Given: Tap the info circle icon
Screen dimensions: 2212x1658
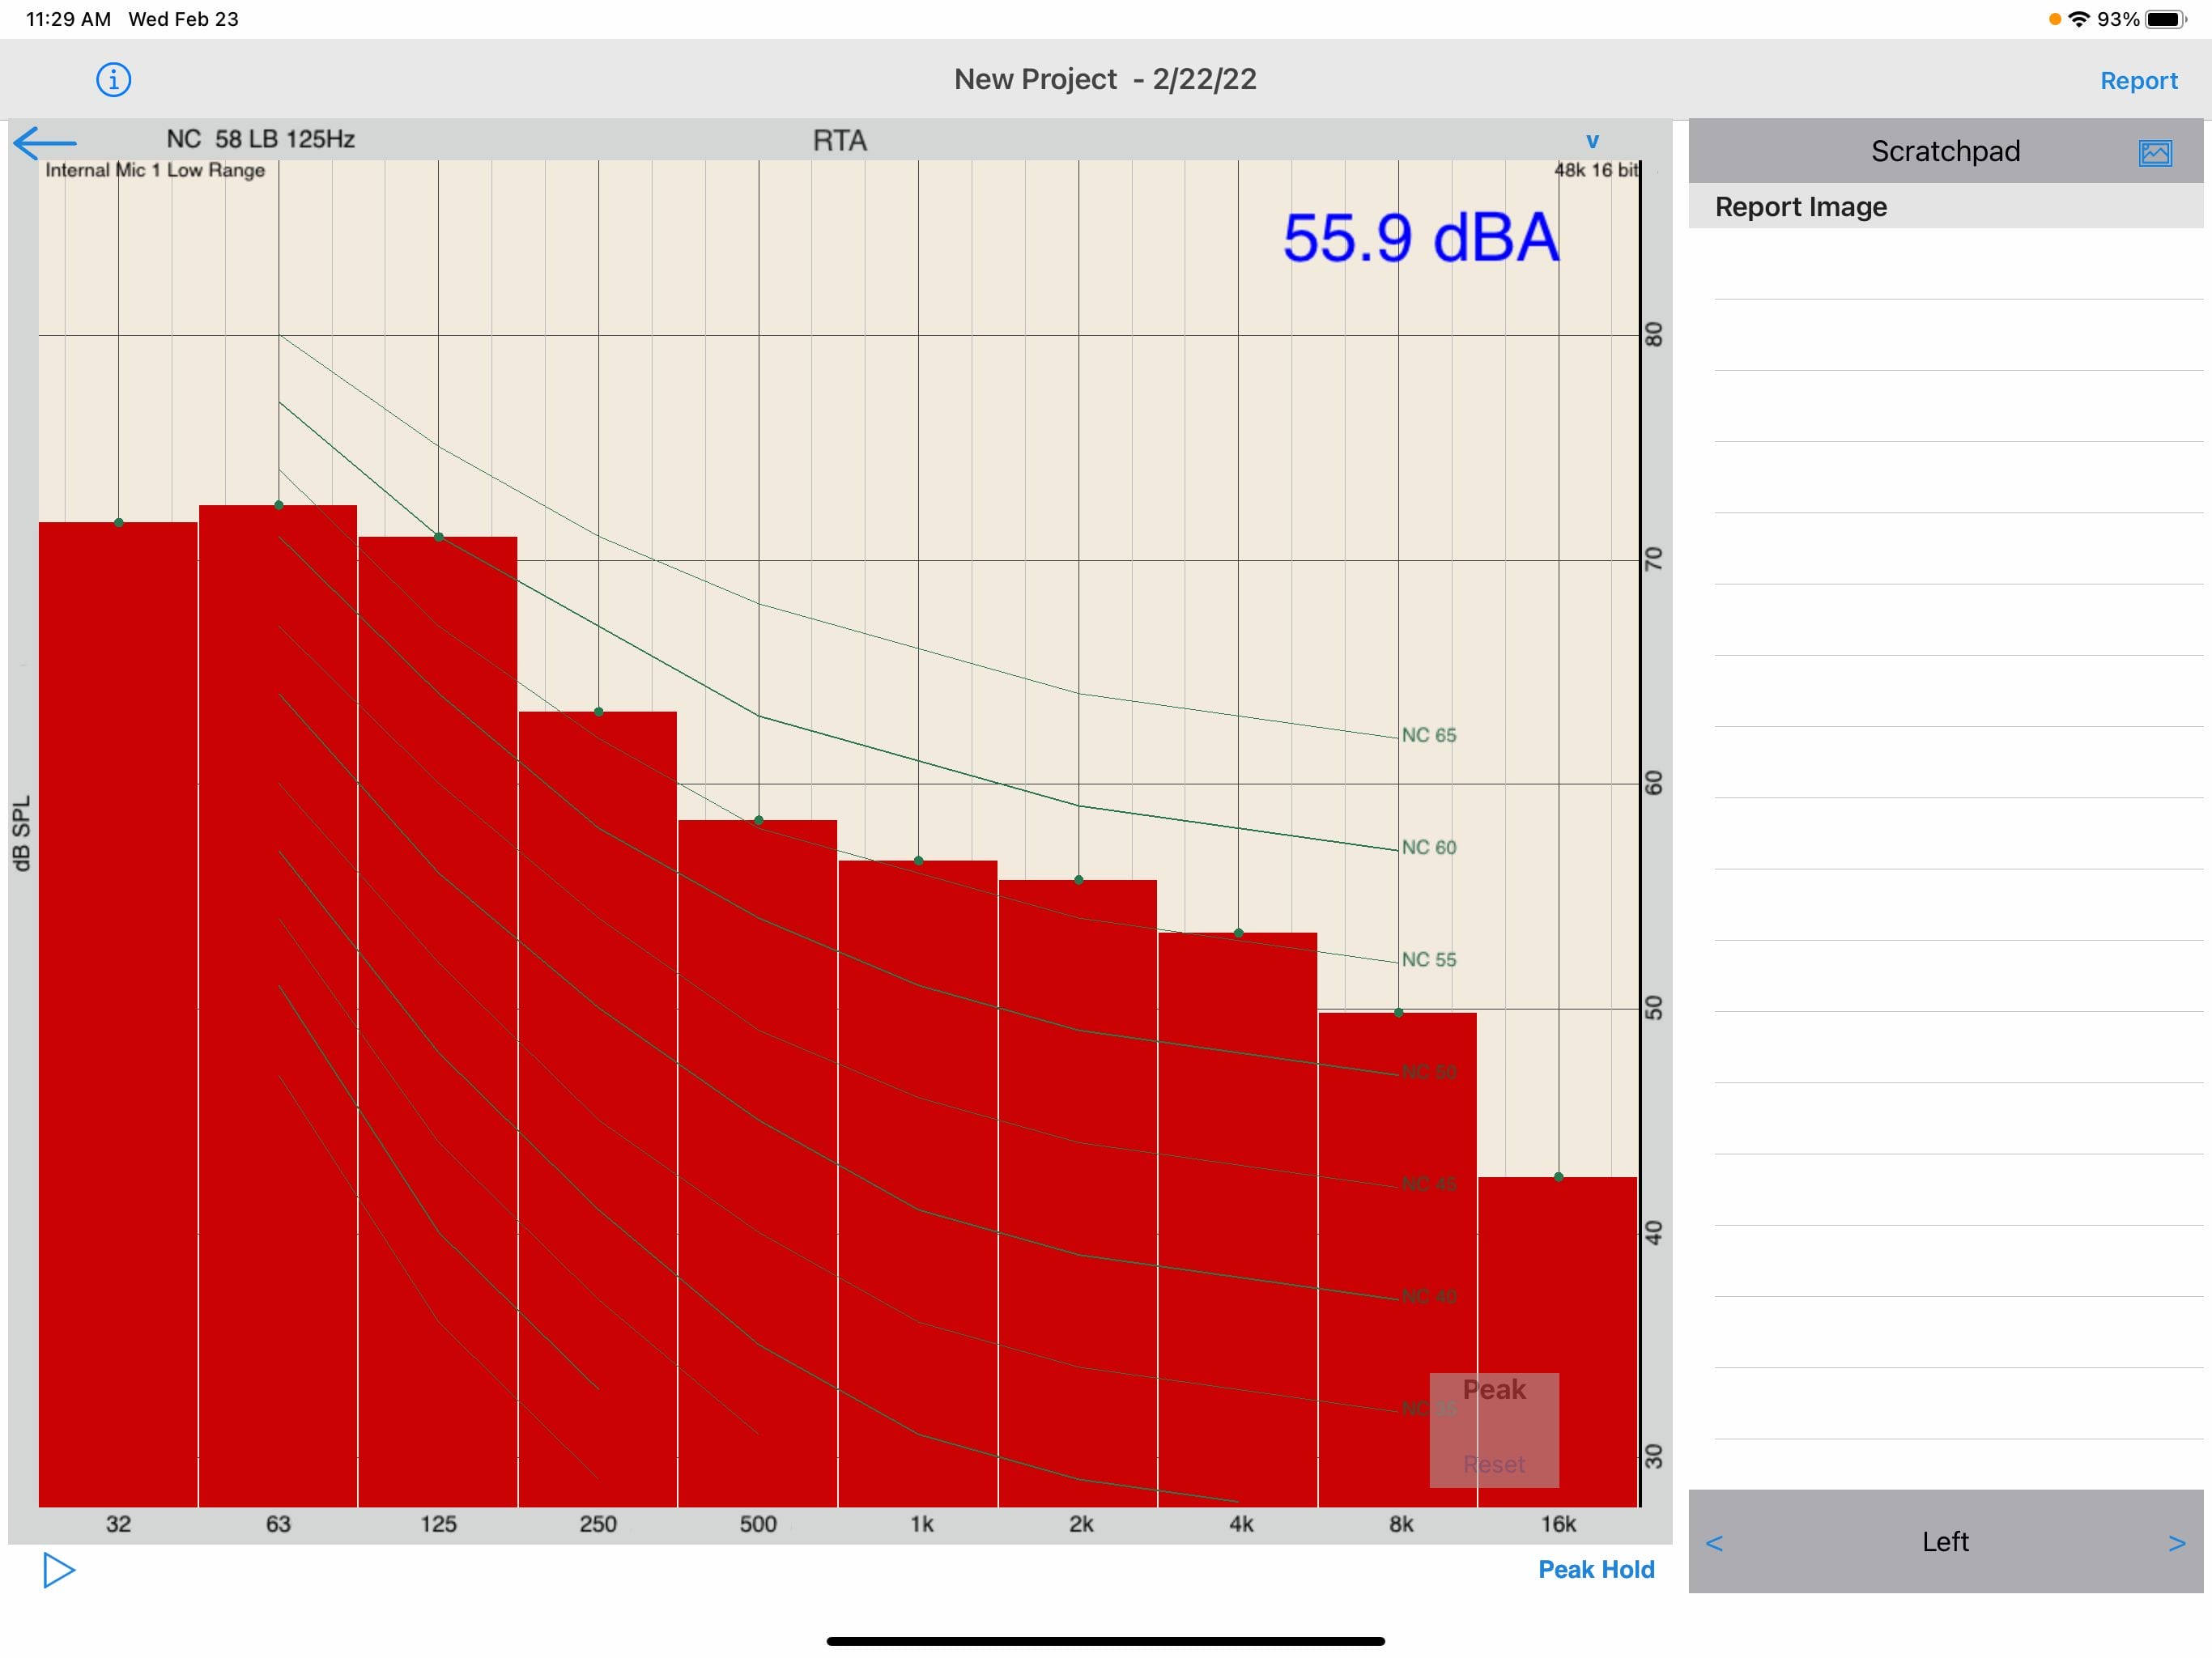Looking at the screenshot, I should point(113,79).
